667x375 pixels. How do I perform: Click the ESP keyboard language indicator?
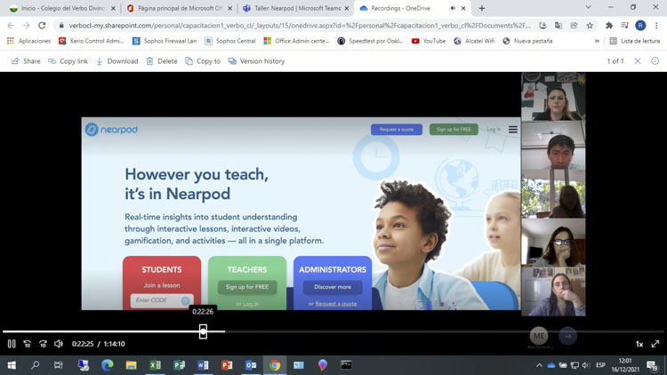pyautogui.click(x=600, y=365)
